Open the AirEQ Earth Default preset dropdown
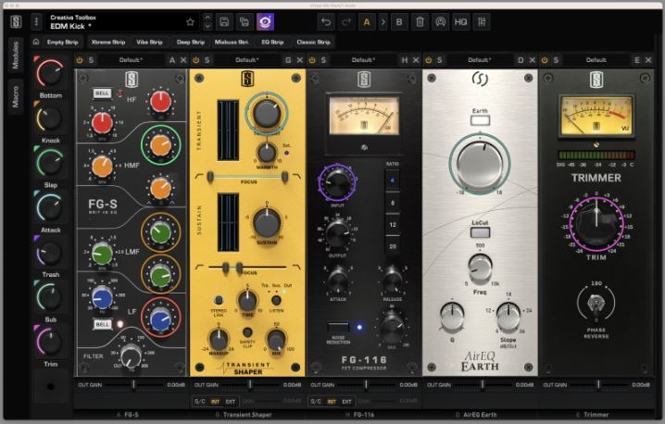The width and height of the screenshot is (665, 424). [x=479, y=60]
